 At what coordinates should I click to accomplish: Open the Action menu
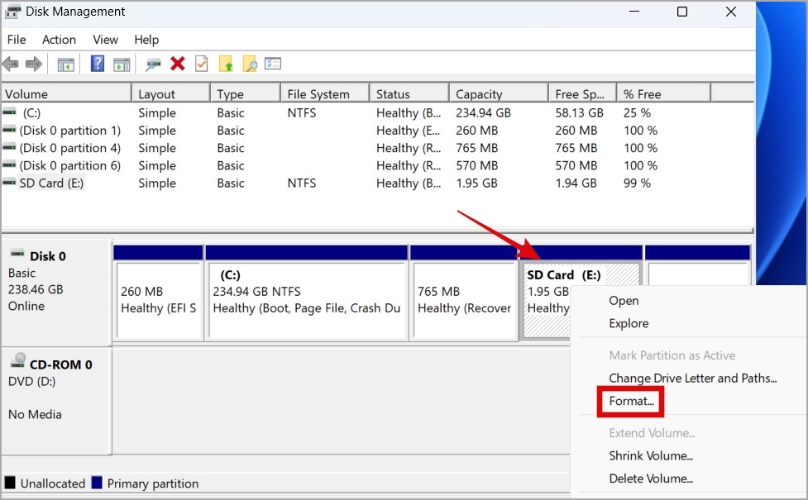pyautogui.click(x=59, y=40)
